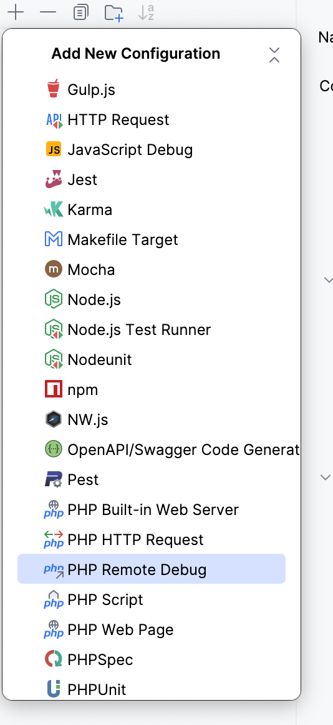This screenshot has width=333, height=725.
Task: Click the Pest icon
Action: click(54, 479)
